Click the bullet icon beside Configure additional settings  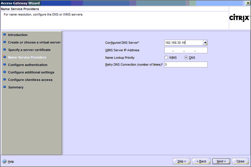[x=4, y=72]
